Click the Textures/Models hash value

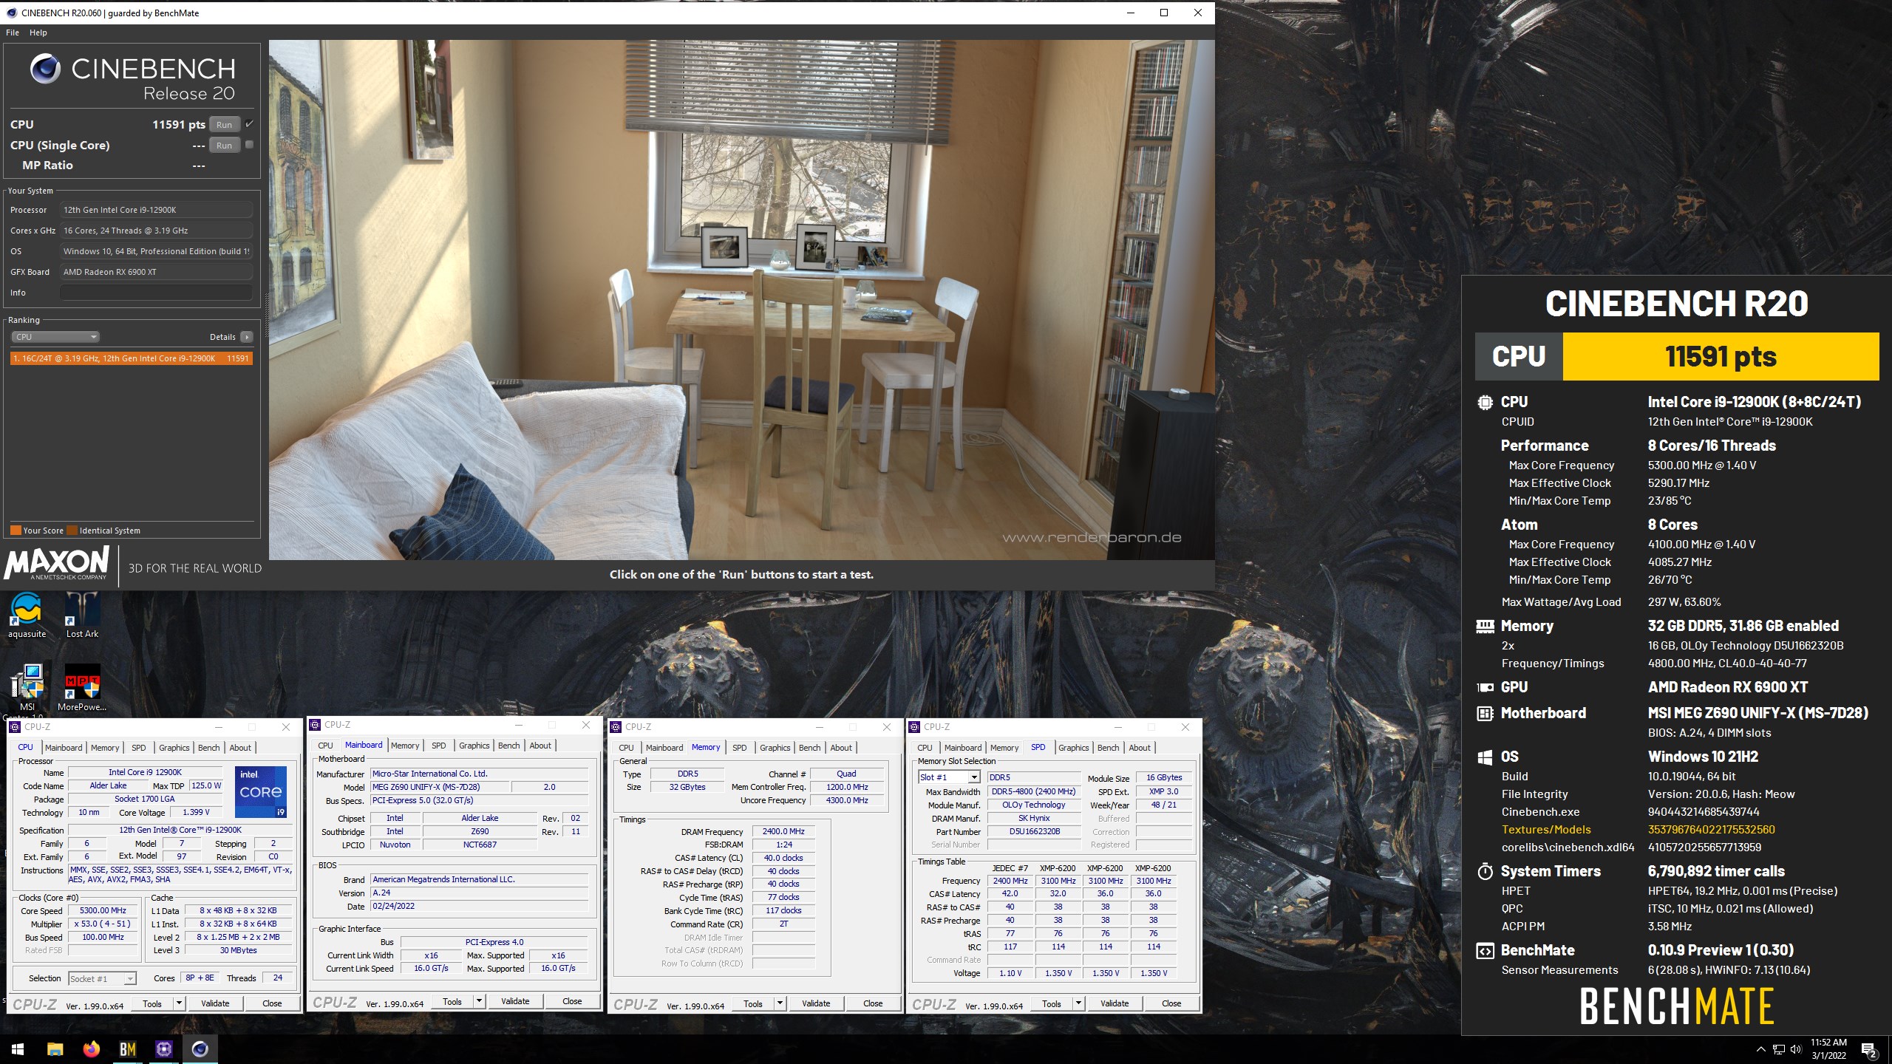coord(1711,830)
